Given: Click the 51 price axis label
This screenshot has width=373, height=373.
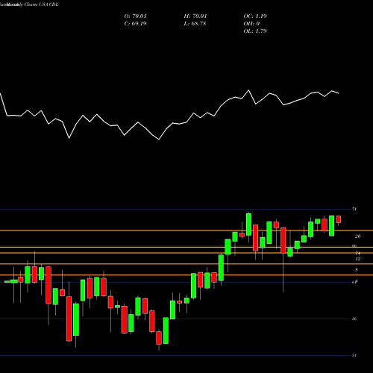Looking at the screenshot, I should [354, 355].
